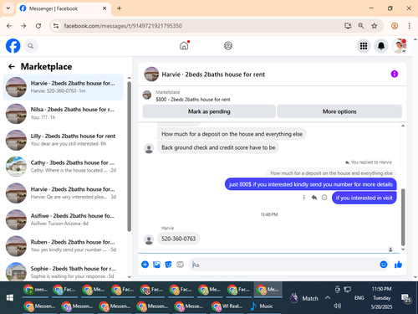Open the Chrome three-dot menu
418x314 pixels.
click(409, 26)
